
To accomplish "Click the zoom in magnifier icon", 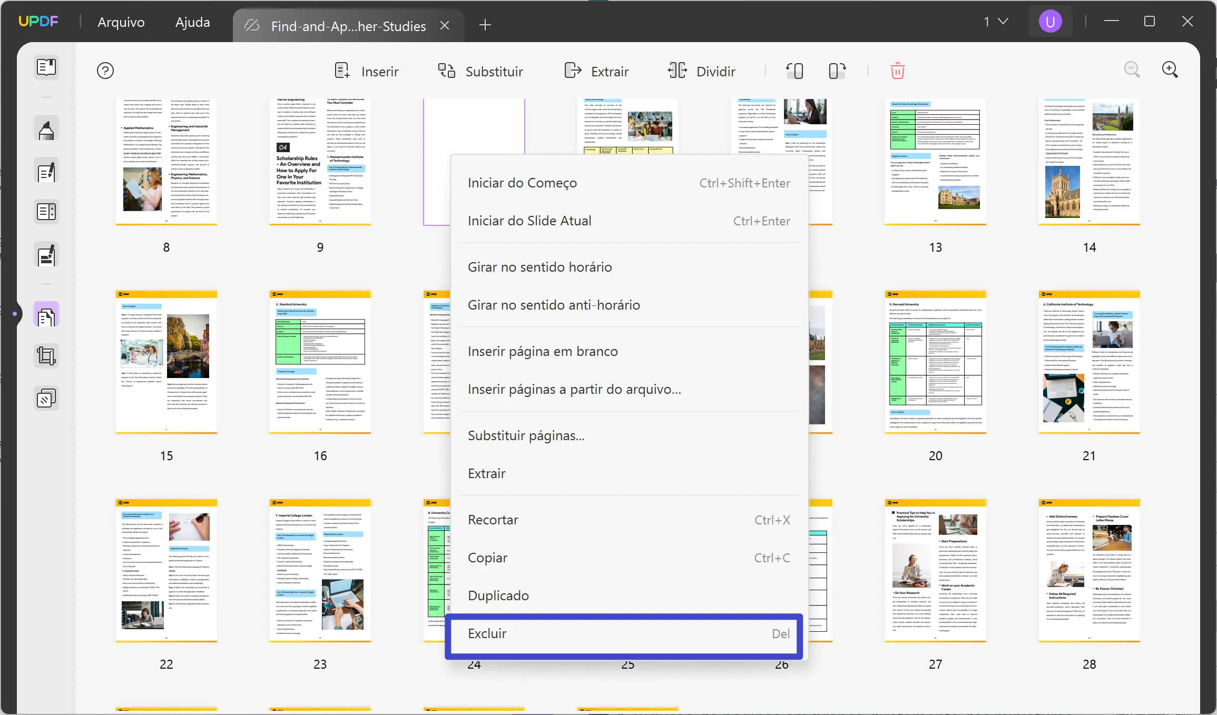I will (x=1170, y=69).
